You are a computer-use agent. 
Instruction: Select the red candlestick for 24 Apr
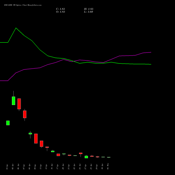point(81,153)
